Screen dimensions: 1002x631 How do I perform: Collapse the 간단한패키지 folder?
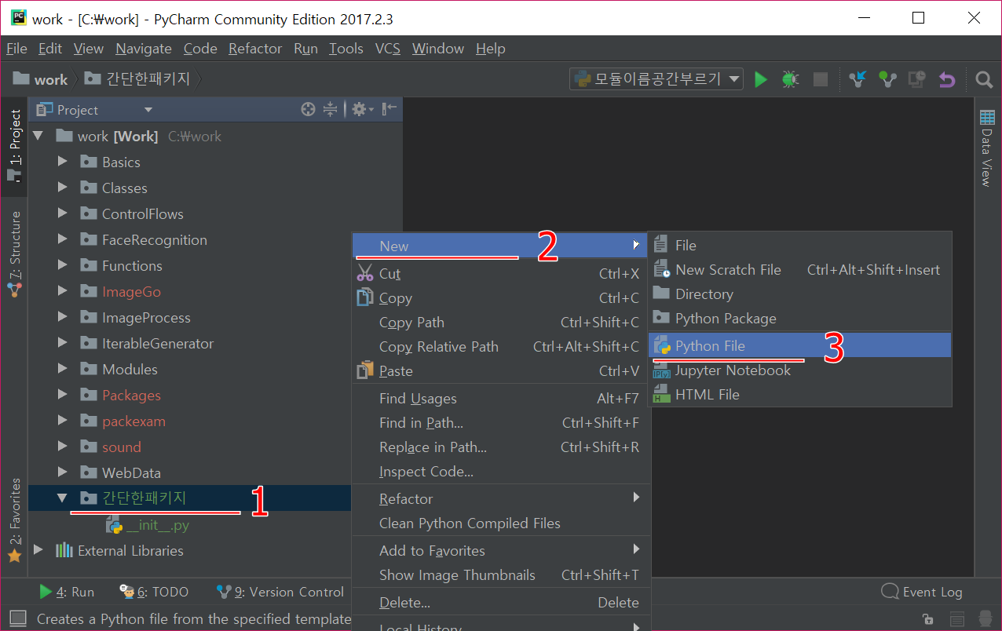click(63, 498)
